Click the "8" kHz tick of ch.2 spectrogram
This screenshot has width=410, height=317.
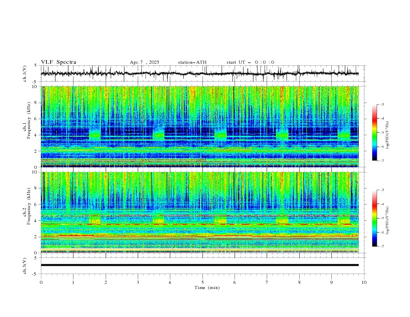click(36, 189)
